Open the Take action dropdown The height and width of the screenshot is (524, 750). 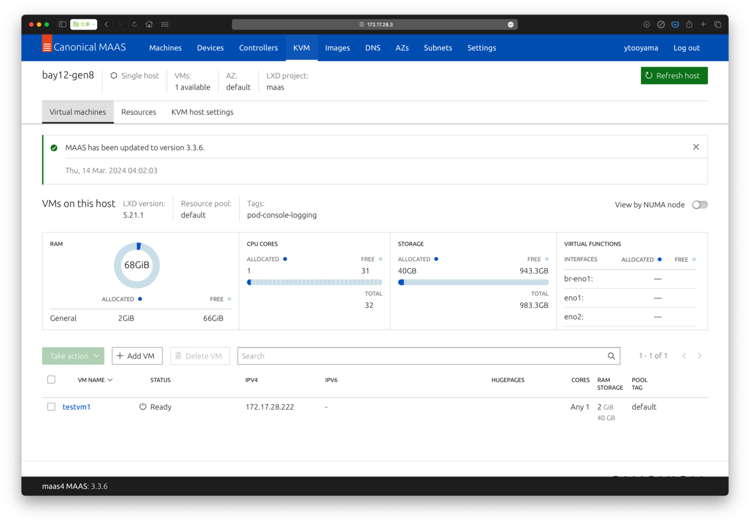pyautogui.click(x=73, y=356)
